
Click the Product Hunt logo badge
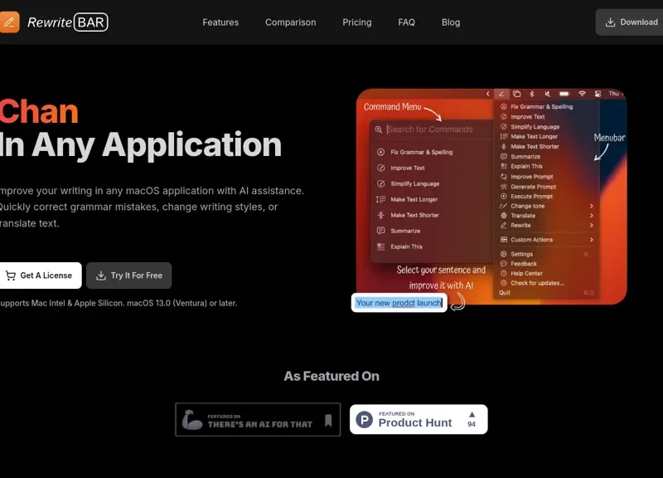coord(365,418)
